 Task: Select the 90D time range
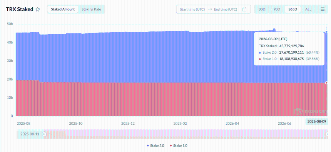277,9
